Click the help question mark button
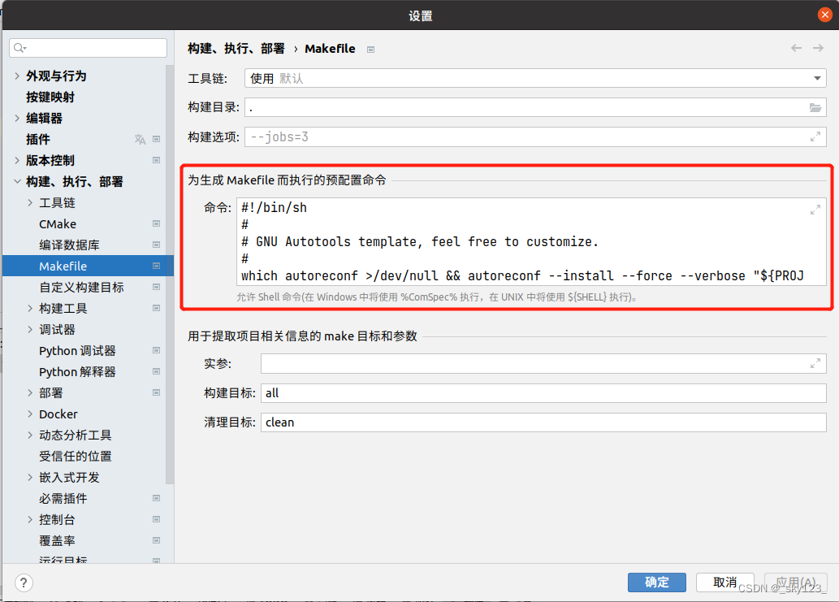The width and height of the screenshot is (839, 602). (x=24, y=583)
